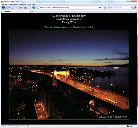Bookmark this page with the star icon
This screenshot has width=138, height=128.
point(102,8)
